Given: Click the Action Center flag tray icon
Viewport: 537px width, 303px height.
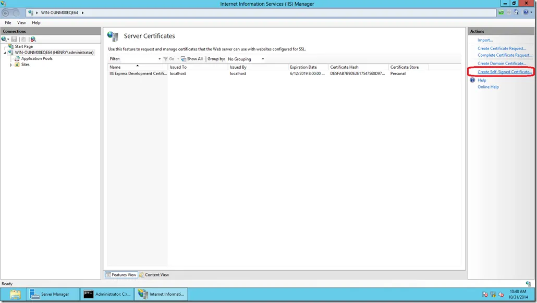Looking at the screenshot, I should tap(485, 294).
